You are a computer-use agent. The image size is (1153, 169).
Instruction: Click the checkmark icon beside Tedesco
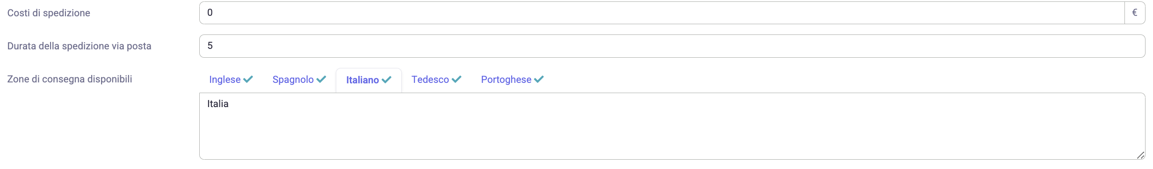pos(457,79)
